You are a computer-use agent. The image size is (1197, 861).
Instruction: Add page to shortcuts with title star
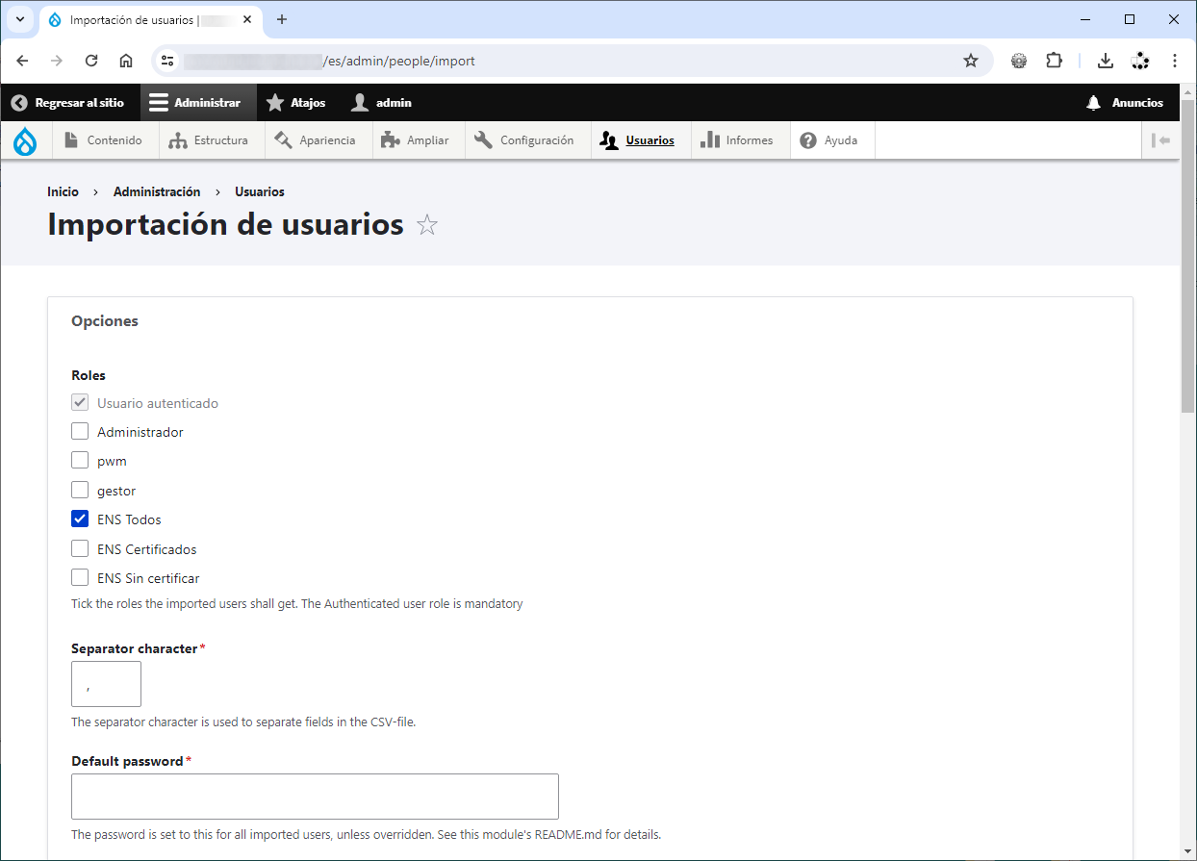(x=427, y=225)
